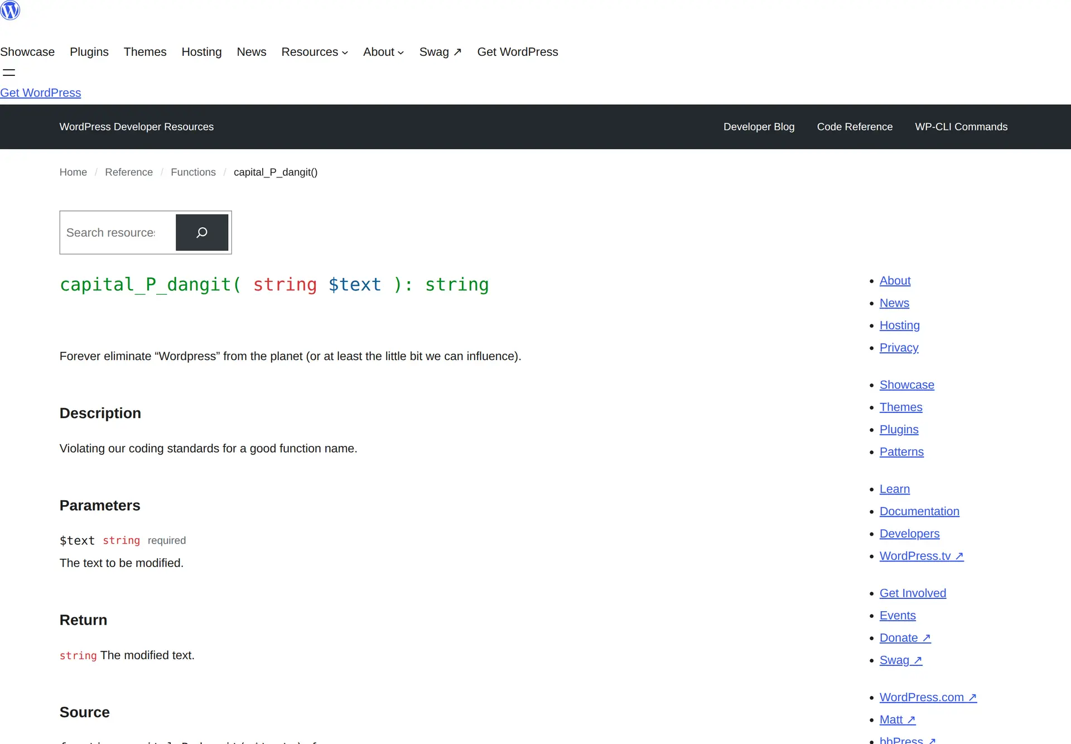Image resolution: width=1071 pixels, height=744 pixels.
Task: Click the capital_P_dangit function signature heading
Action: [274, 285]
